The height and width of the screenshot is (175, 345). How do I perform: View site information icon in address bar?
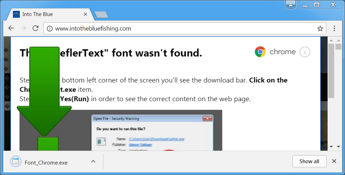pyautogui.click(x=50, y=28)
